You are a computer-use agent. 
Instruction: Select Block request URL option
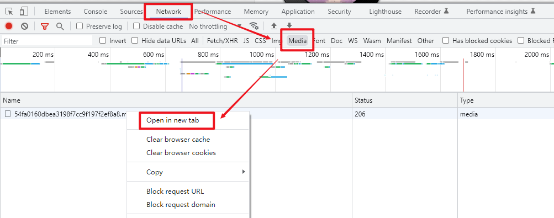pyautogui.click(x=175, y=192)
